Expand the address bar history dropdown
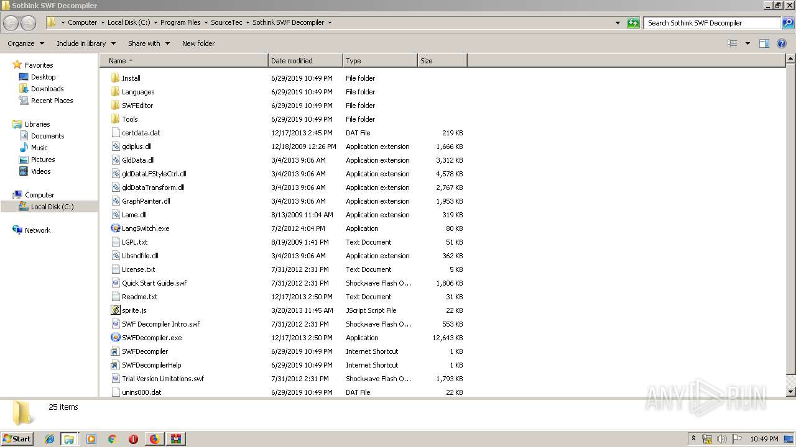The image size is (796, 447). [618, 23]
